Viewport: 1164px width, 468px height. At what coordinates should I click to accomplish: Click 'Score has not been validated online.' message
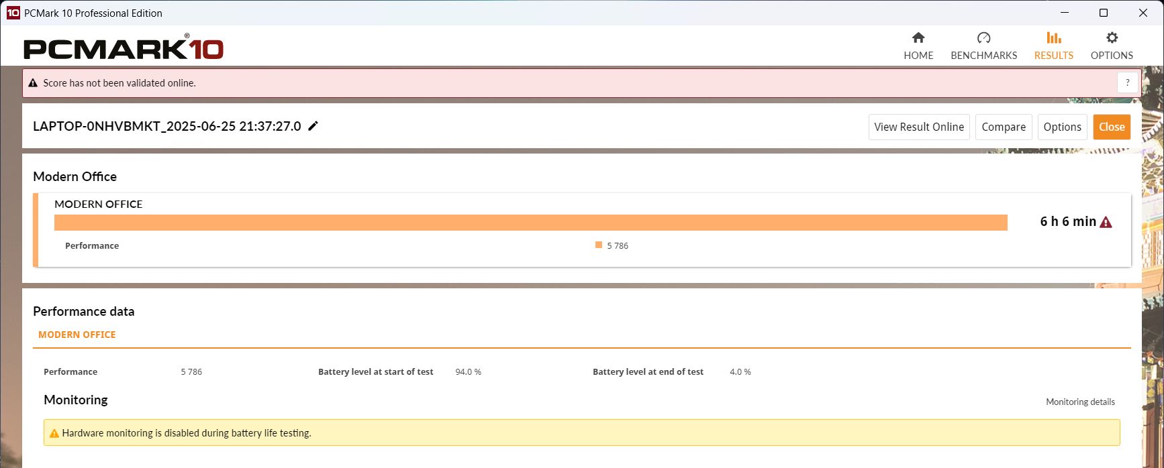click(x=119, y=83)
